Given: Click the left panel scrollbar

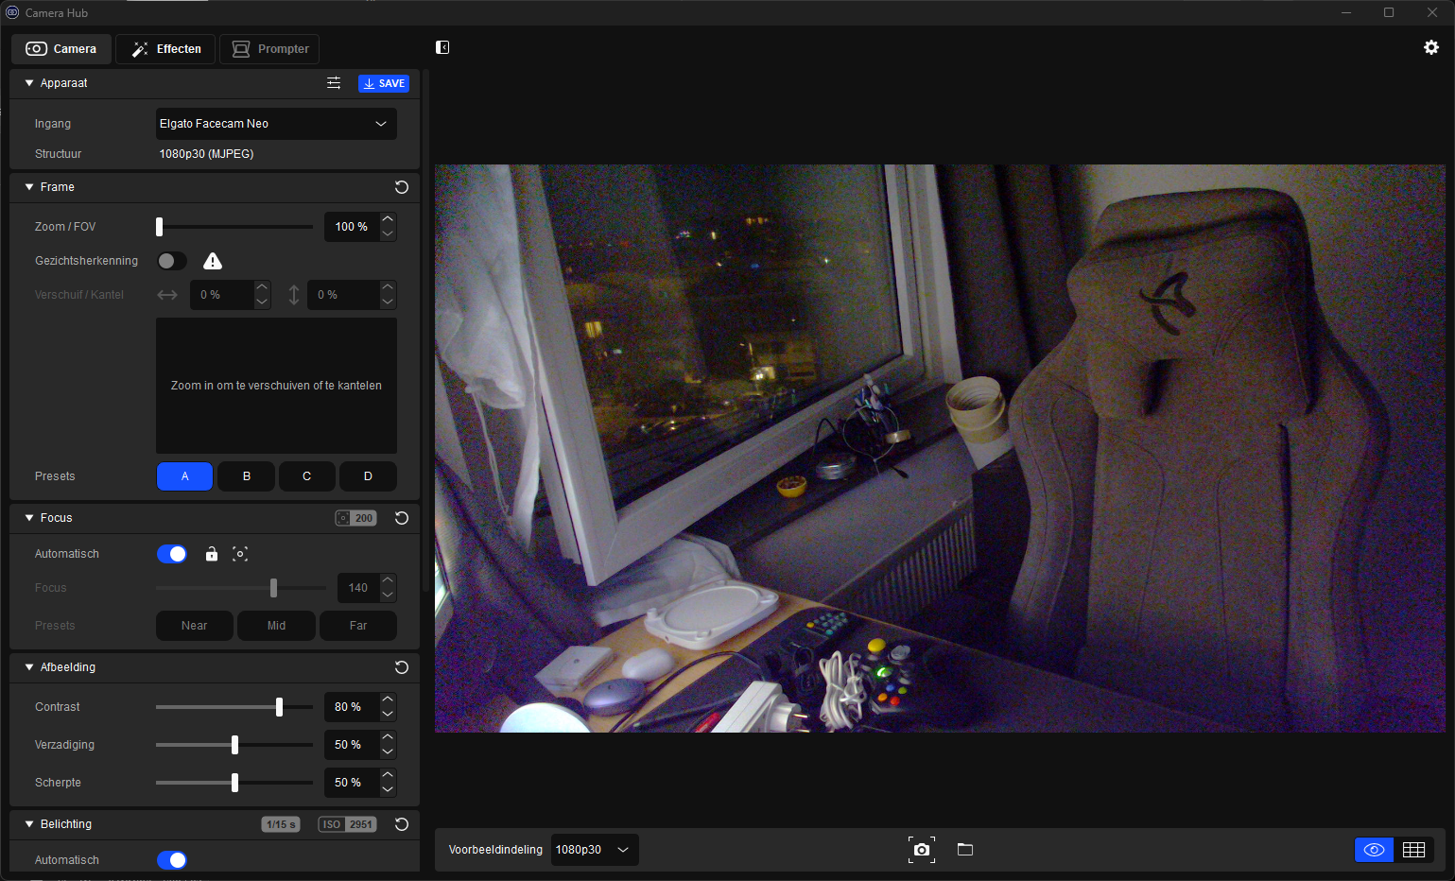Looking at the screenshot, I should 426,331.
